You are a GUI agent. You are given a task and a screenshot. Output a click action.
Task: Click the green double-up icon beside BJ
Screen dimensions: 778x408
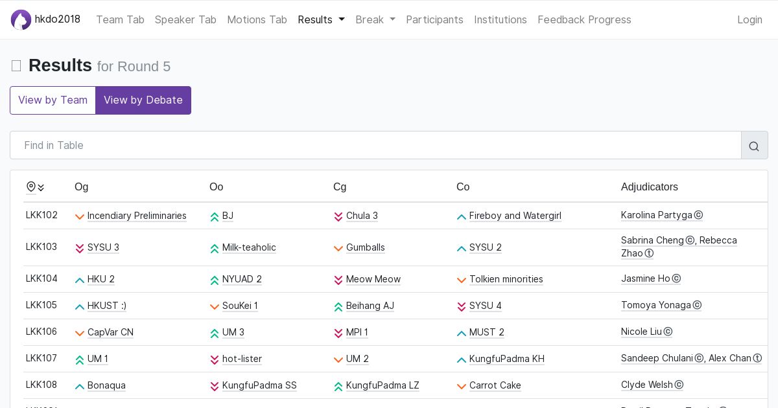tap(215, 216)
